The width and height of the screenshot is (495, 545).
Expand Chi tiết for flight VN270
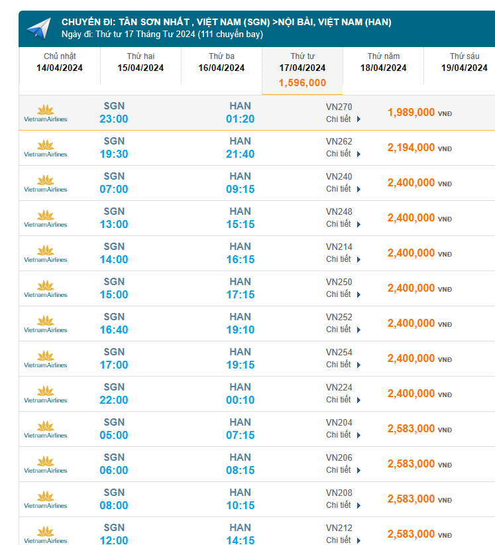(x=343, y=119)
